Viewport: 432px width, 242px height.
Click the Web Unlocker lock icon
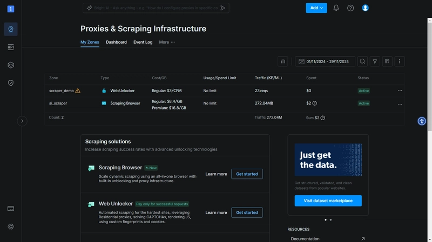coord(104,91)
